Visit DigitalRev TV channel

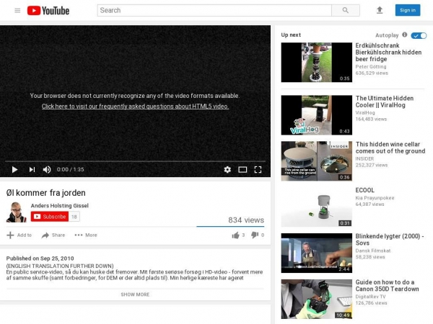pyautogui.click(x=370, y=297)
